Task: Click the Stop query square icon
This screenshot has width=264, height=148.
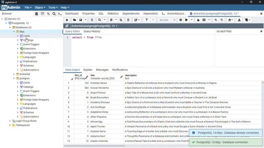Action: coord(181,20)
